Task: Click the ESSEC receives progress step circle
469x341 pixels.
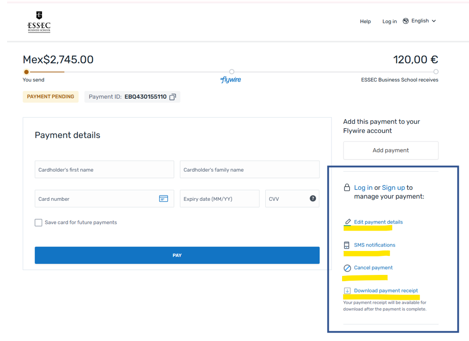Action: point(436,72)
